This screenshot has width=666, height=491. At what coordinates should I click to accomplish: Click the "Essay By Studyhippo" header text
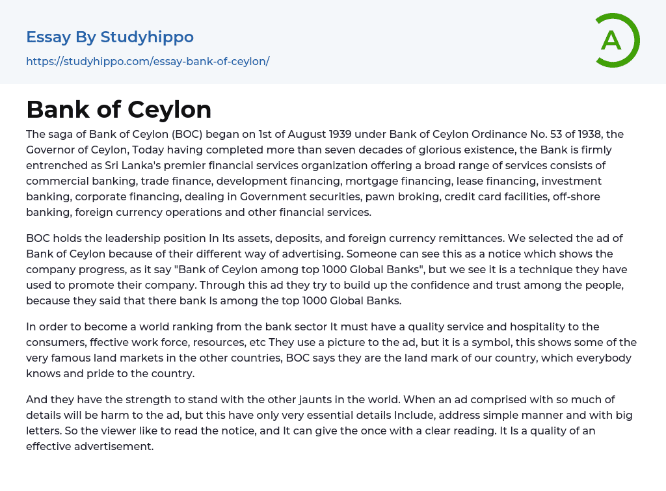tap(110, 37)
